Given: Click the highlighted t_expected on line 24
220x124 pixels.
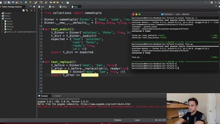Looking at the screenshot, I should [x=59, y=72].
